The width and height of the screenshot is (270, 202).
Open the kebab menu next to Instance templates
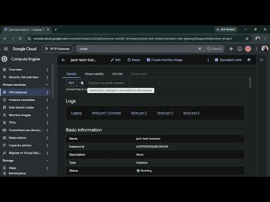point(47,100)
